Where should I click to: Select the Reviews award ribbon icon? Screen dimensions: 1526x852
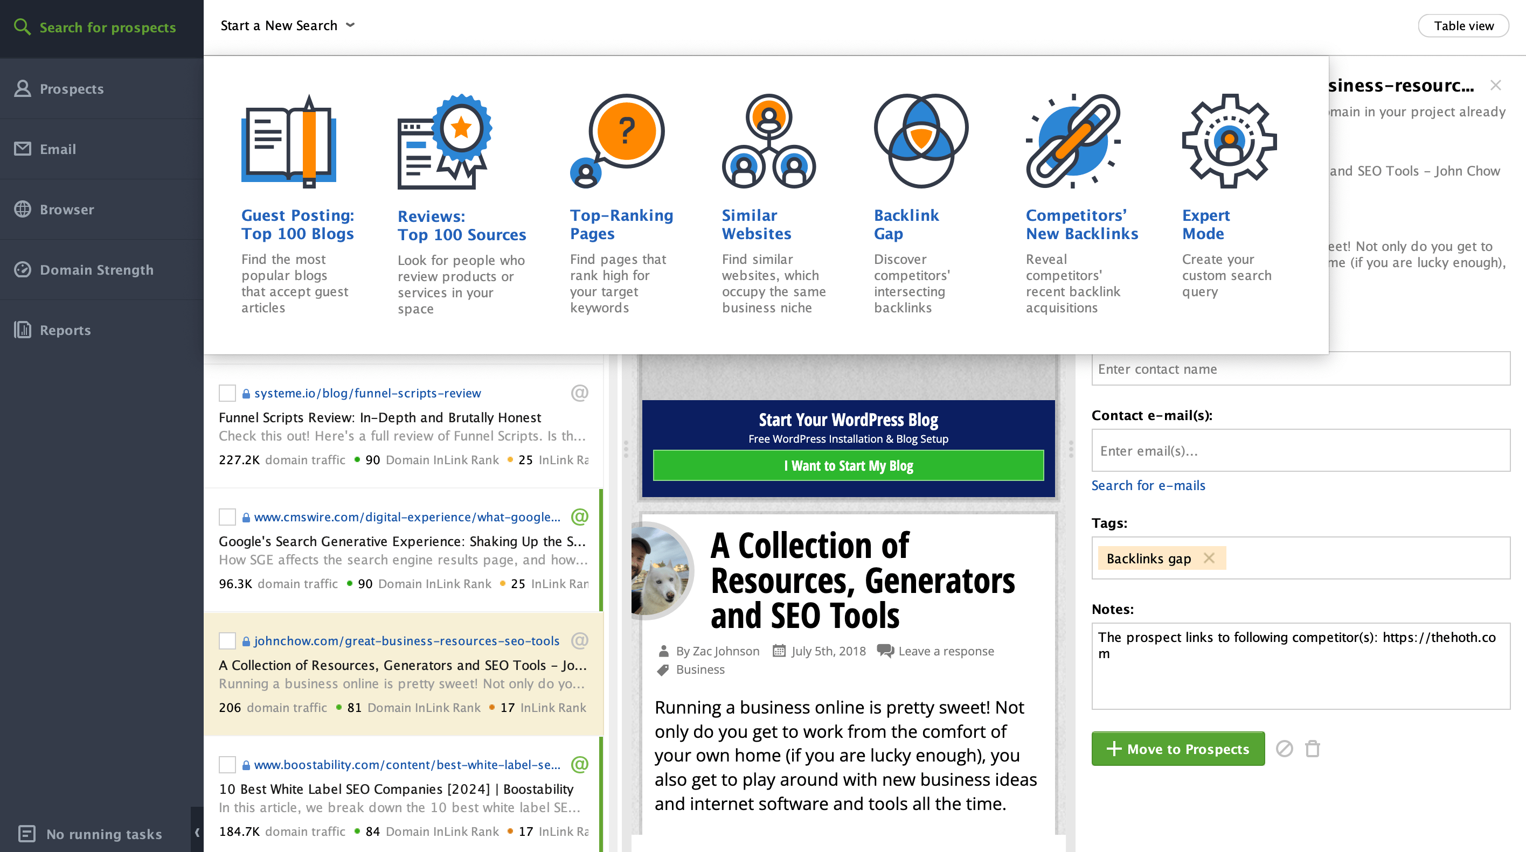click(x=445, y=141)
